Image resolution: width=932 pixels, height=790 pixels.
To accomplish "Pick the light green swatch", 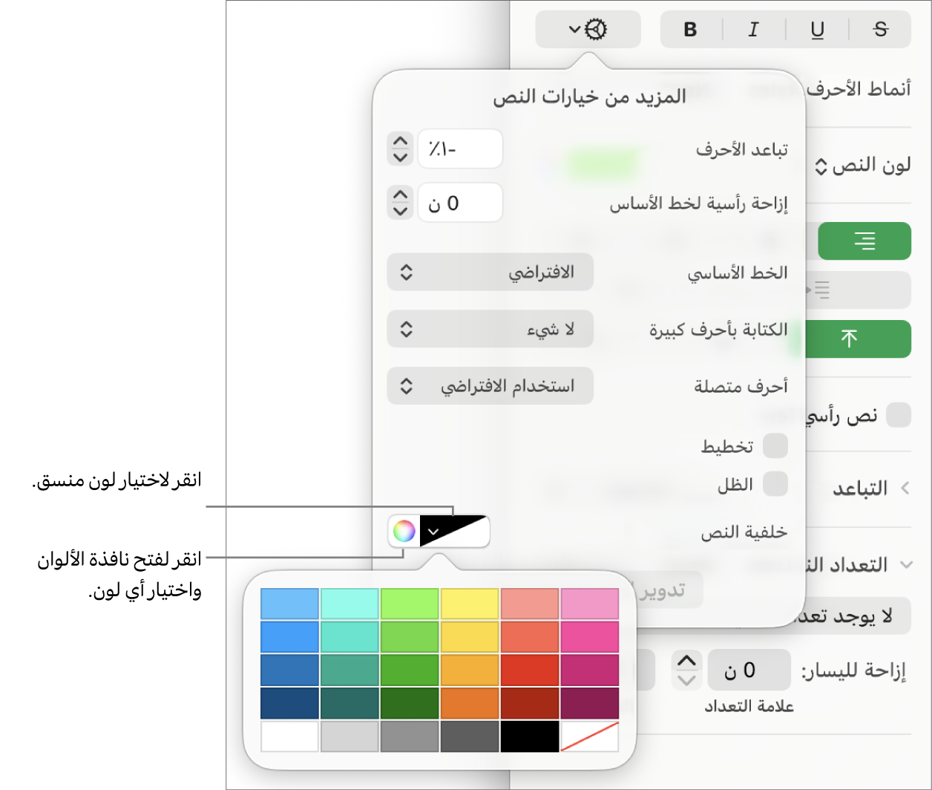I will pos(410,604).
